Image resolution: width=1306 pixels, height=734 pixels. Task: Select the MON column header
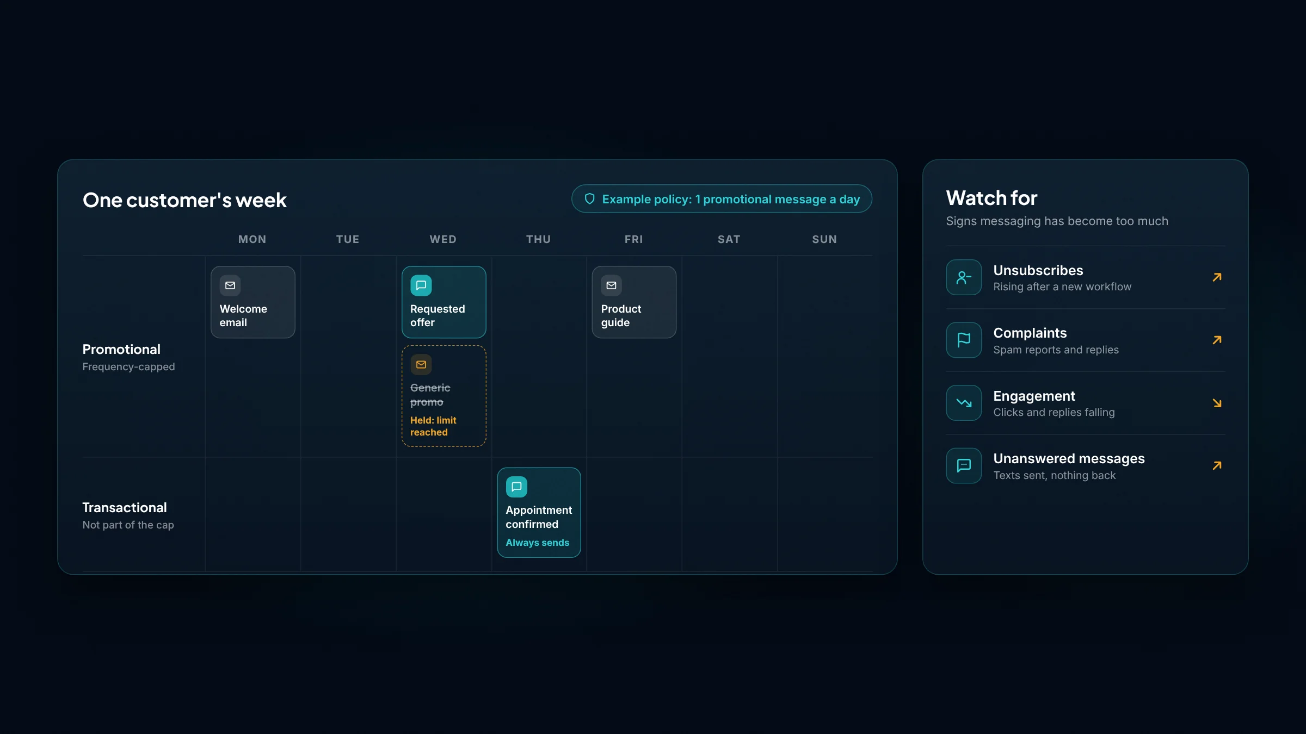252,239
